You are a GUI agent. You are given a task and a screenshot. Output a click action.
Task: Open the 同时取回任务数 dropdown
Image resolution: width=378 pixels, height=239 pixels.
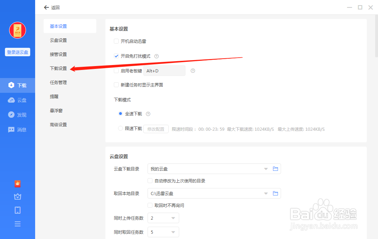click(163, 232)
